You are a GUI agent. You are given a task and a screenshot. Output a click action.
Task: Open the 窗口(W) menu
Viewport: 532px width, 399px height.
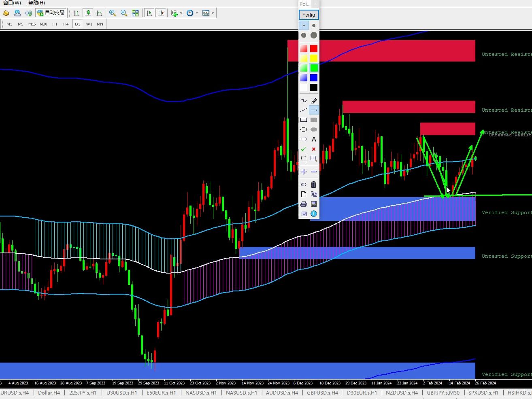12,3
